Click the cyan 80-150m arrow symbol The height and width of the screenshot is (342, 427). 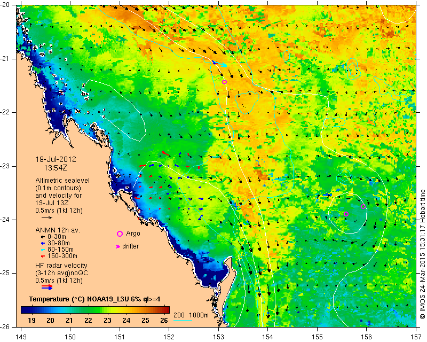tap(43, 250)
